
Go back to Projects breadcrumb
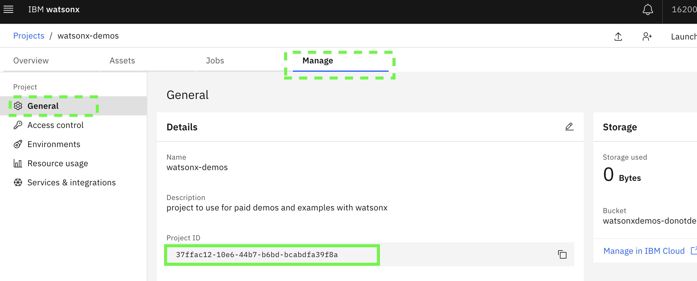point(29,36)
